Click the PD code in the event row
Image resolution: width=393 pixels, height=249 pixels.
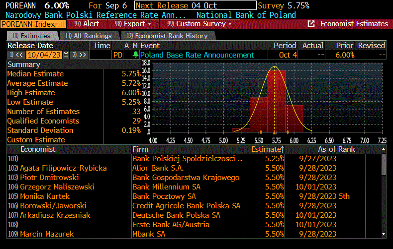click(x=118, y=55)
